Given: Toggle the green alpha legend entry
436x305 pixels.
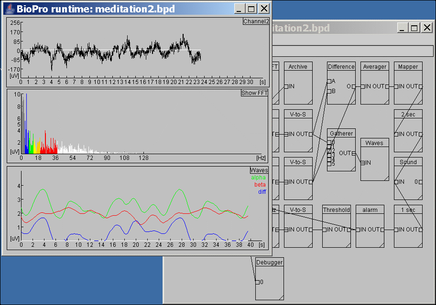Looking at the screenshot, I should (x=259, y=178).
